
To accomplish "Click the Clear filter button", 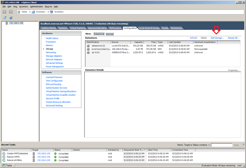I will (x=236, y=145).
